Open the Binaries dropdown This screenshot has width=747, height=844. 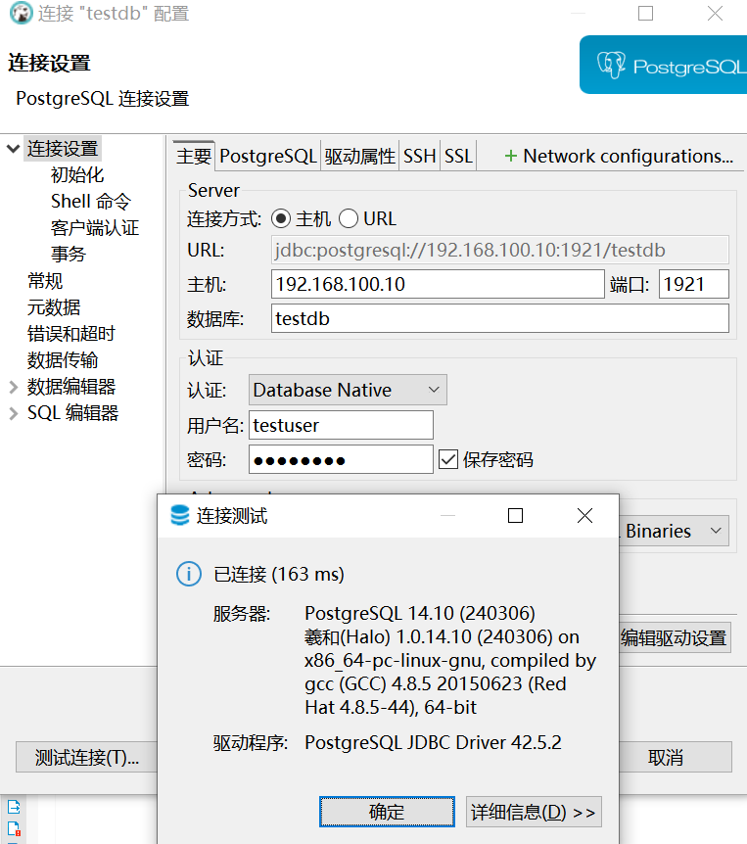click(674, 531)
